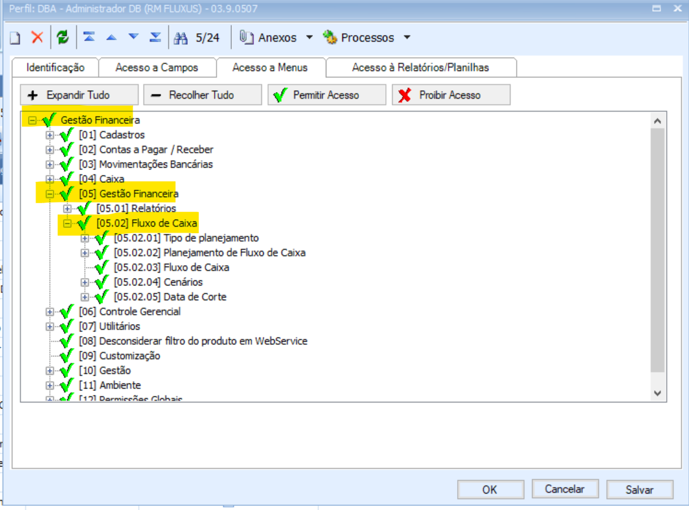Open the Processos dropdown arrow
This screenshot has width=689, height=510.
(x=407, y=37)
